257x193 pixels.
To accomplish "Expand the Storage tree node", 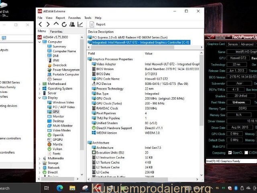I will (39, 163).
